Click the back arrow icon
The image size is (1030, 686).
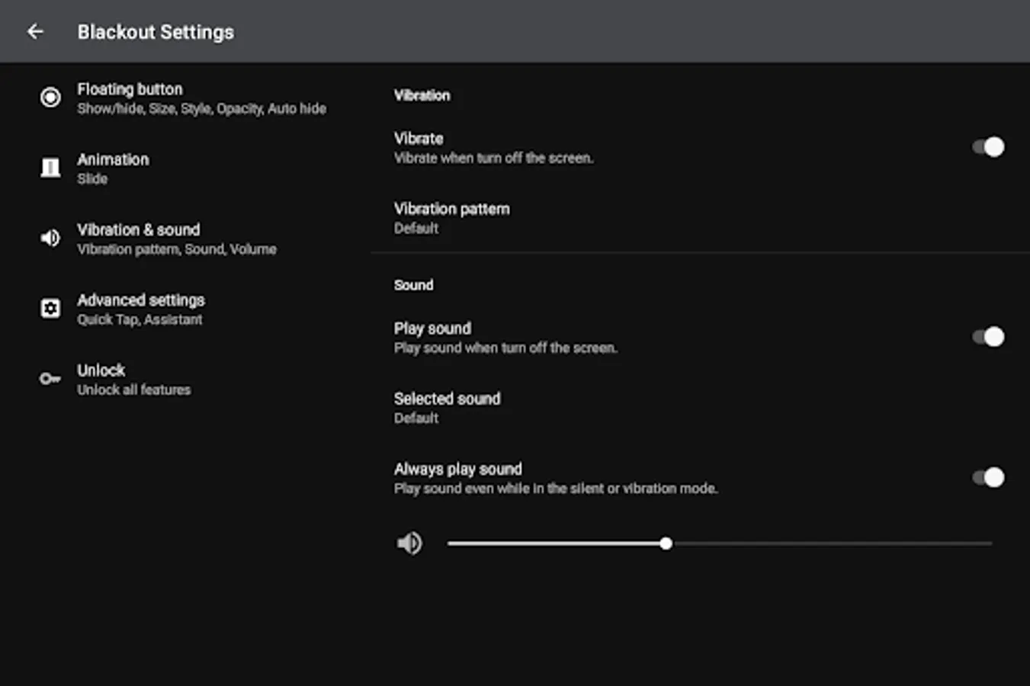click(35, 31)
